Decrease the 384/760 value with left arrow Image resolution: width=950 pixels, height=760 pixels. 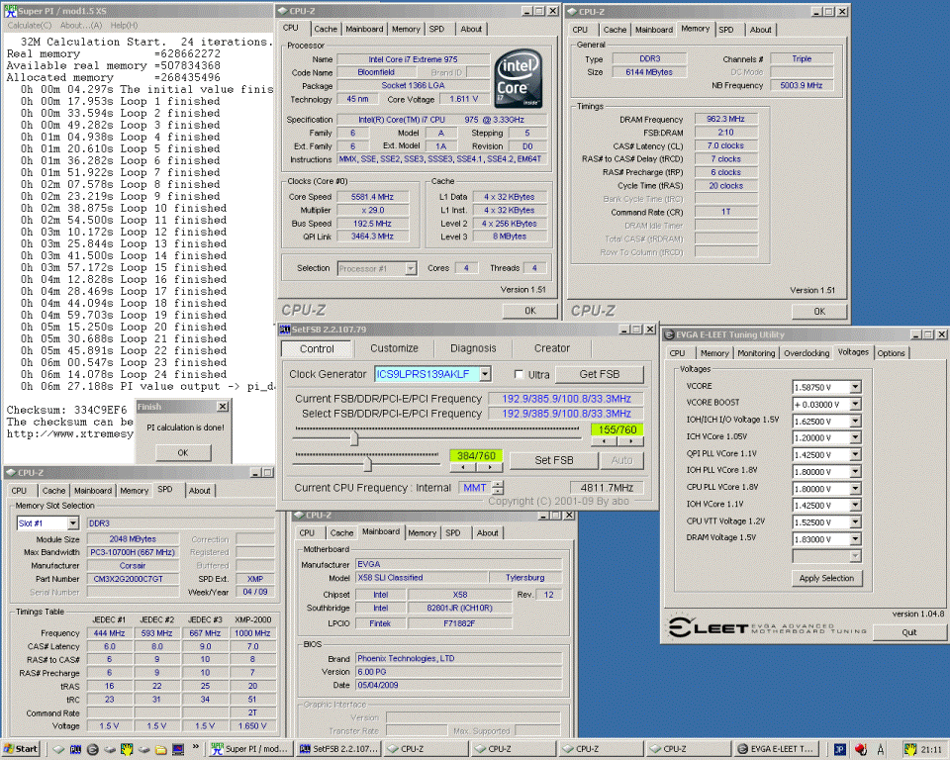(463, 467)
